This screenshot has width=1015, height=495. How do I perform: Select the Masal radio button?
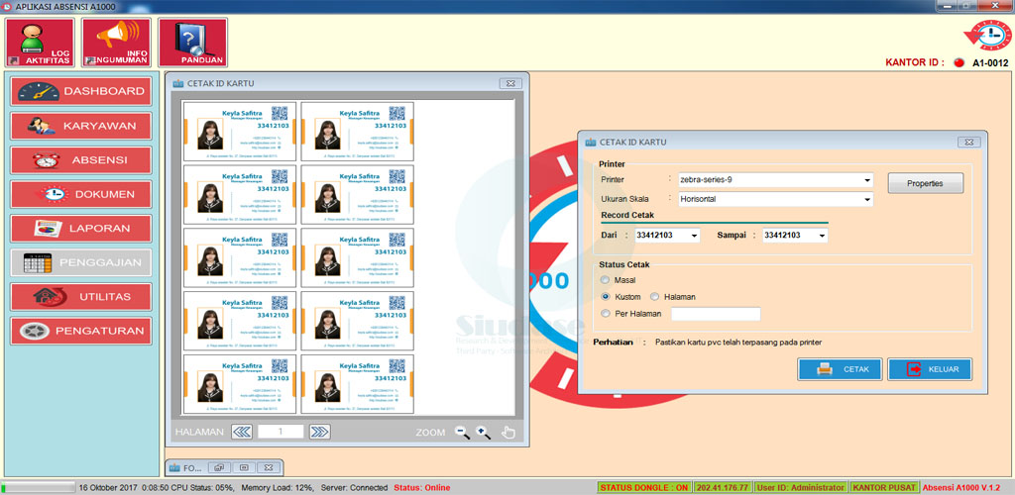click(606, 280)
